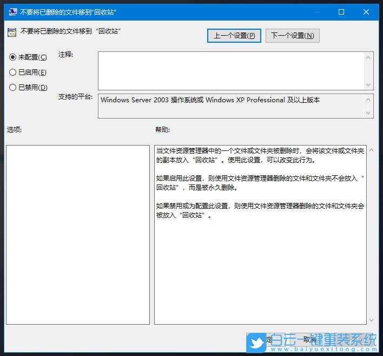Click up arrow of supported platform scrollbar
383x356 pixels.
368,100
